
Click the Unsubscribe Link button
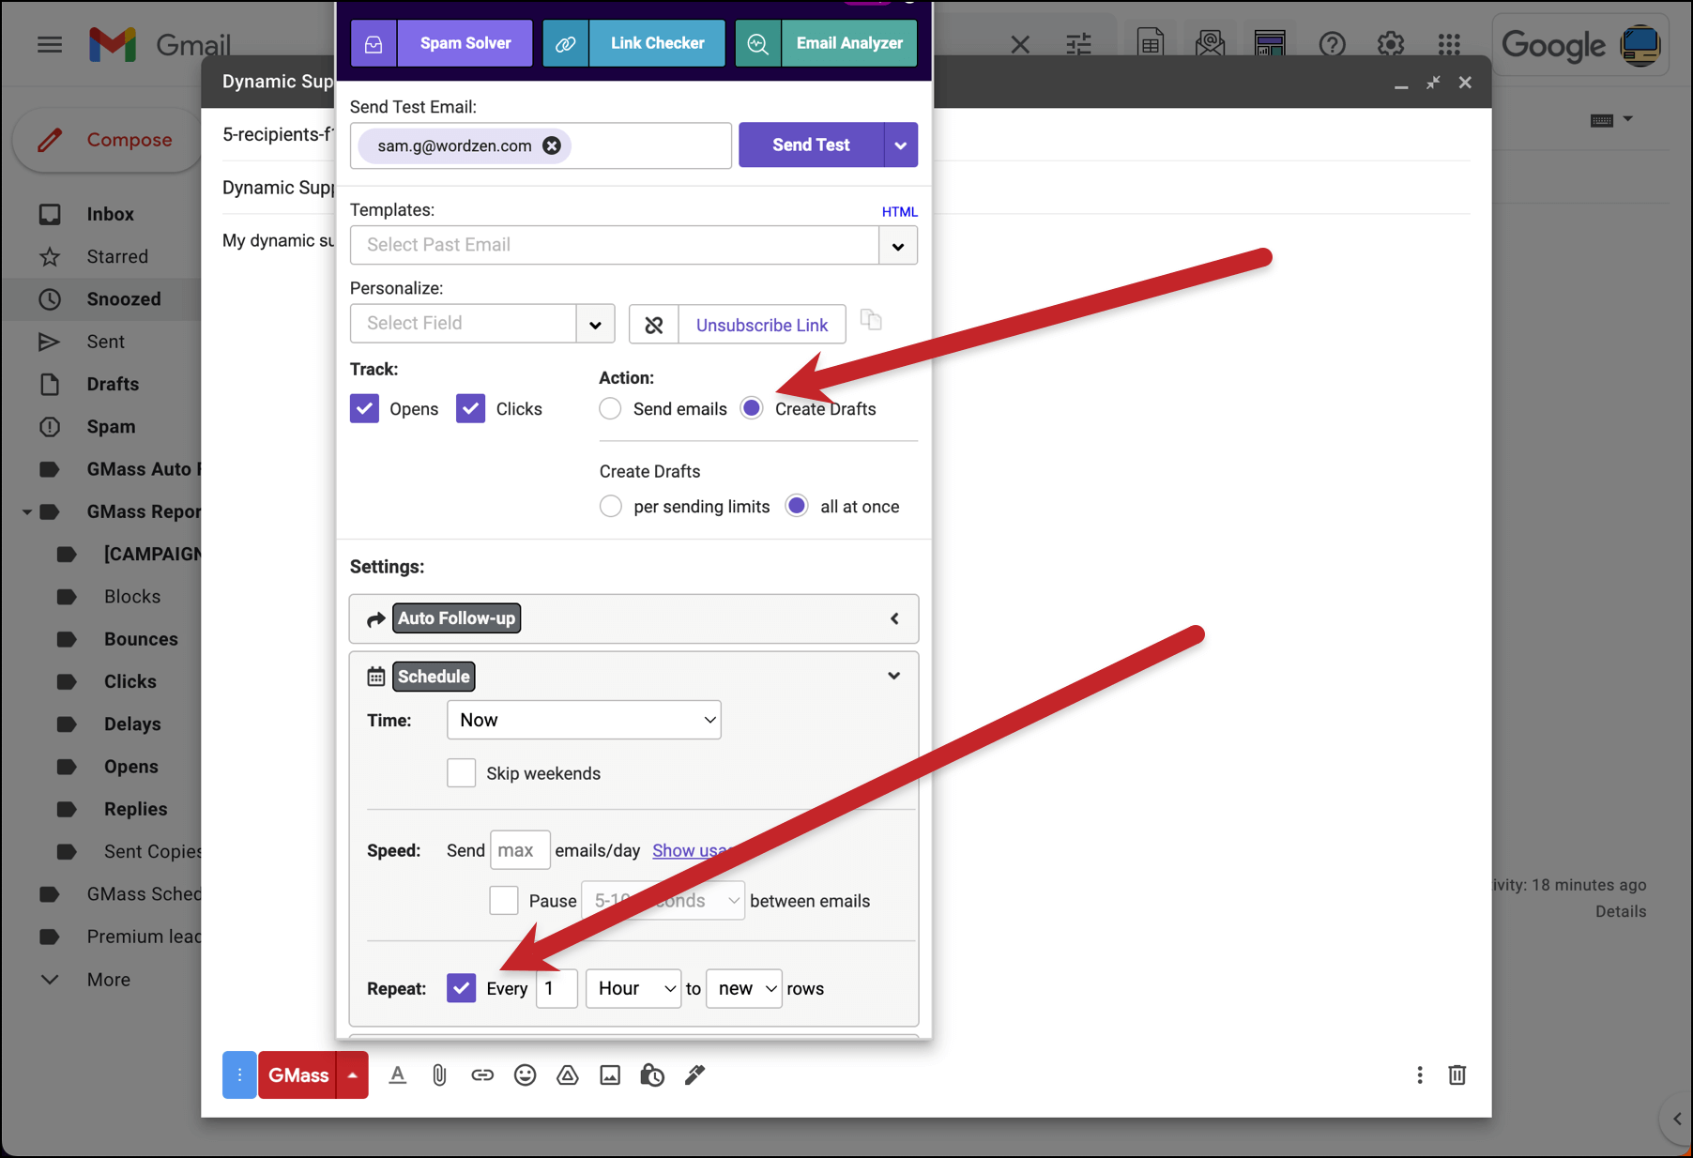[762, 325]
